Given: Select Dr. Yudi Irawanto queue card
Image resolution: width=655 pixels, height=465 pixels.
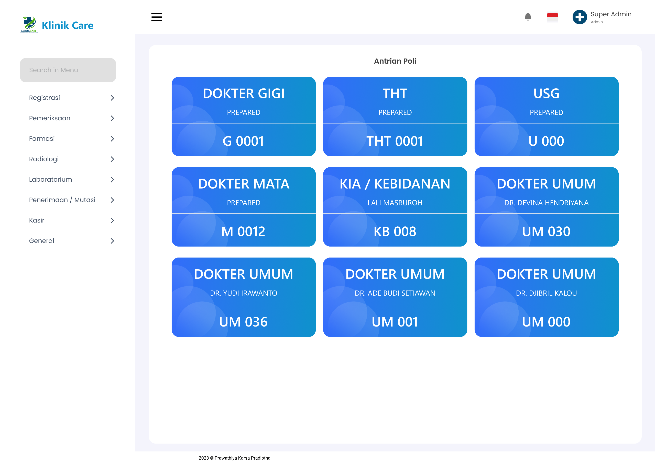Looking at the screenshot, I should pyautogui.click(x=243, y=297).
